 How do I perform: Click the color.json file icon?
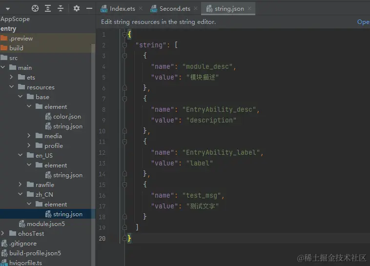(x=48, y=117)
